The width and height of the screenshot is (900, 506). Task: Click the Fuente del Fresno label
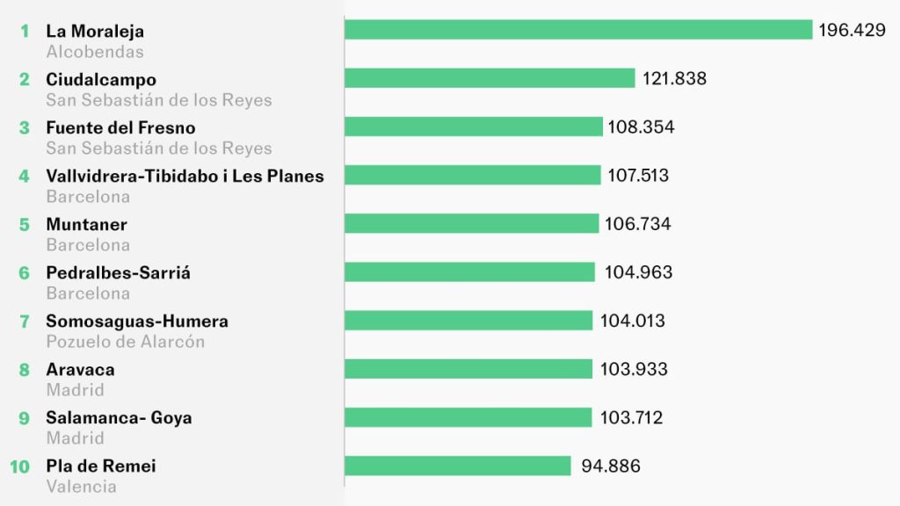[120, 128]
